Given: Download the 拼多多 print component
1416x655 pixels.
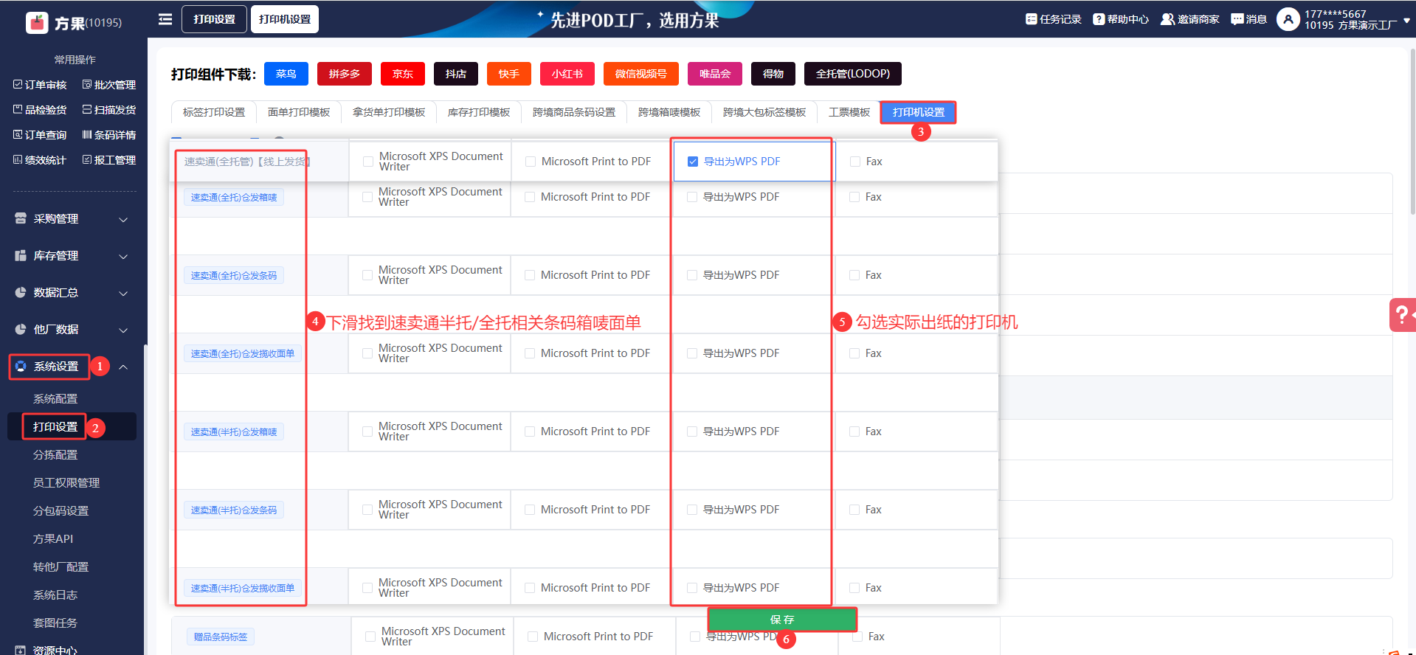Looking at the screenshot, I should point(345,74).
